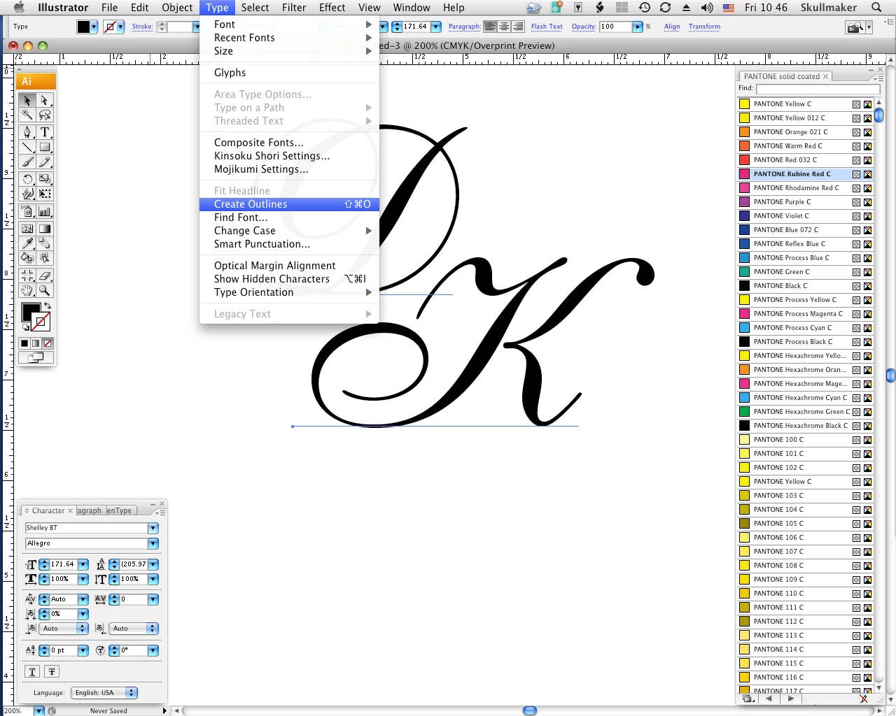
Task: Select the Gradient tool
Action: coord(45,229)
